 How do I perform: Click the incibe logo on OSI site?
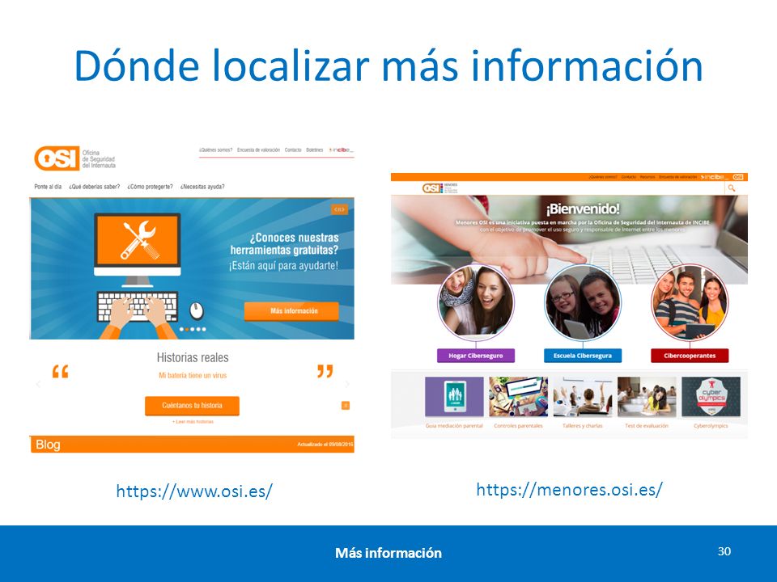341,150
